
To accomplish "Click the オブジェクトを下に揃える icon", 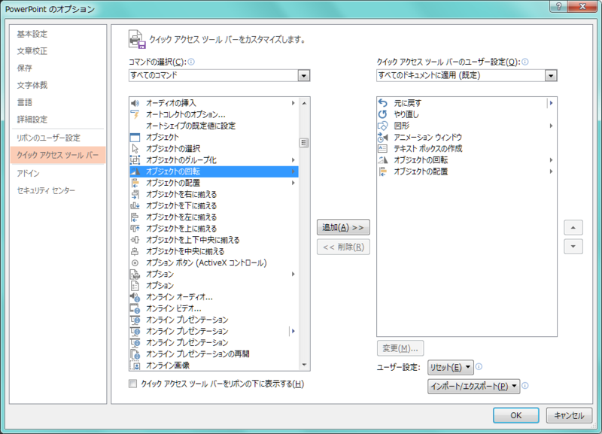I will [x=135, y=205].
